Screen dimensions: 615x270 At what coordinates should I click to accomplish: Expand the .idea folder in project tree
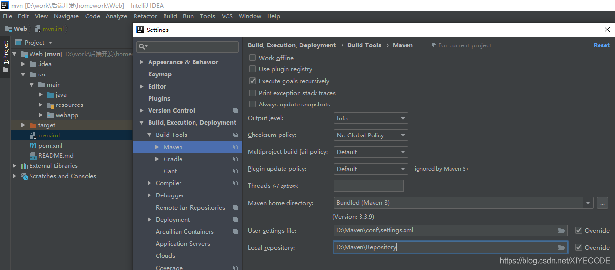23,64
